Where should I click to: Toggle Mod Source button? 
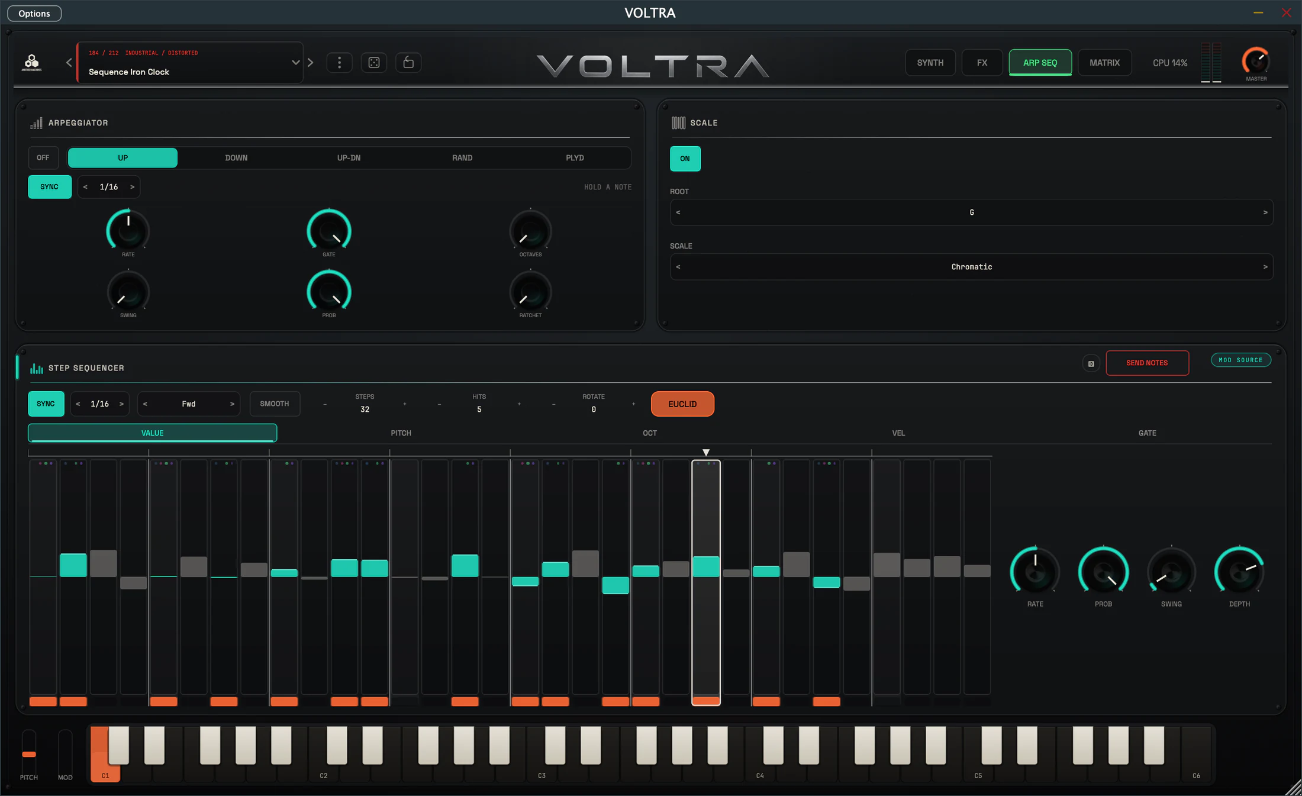point(1240,360)
